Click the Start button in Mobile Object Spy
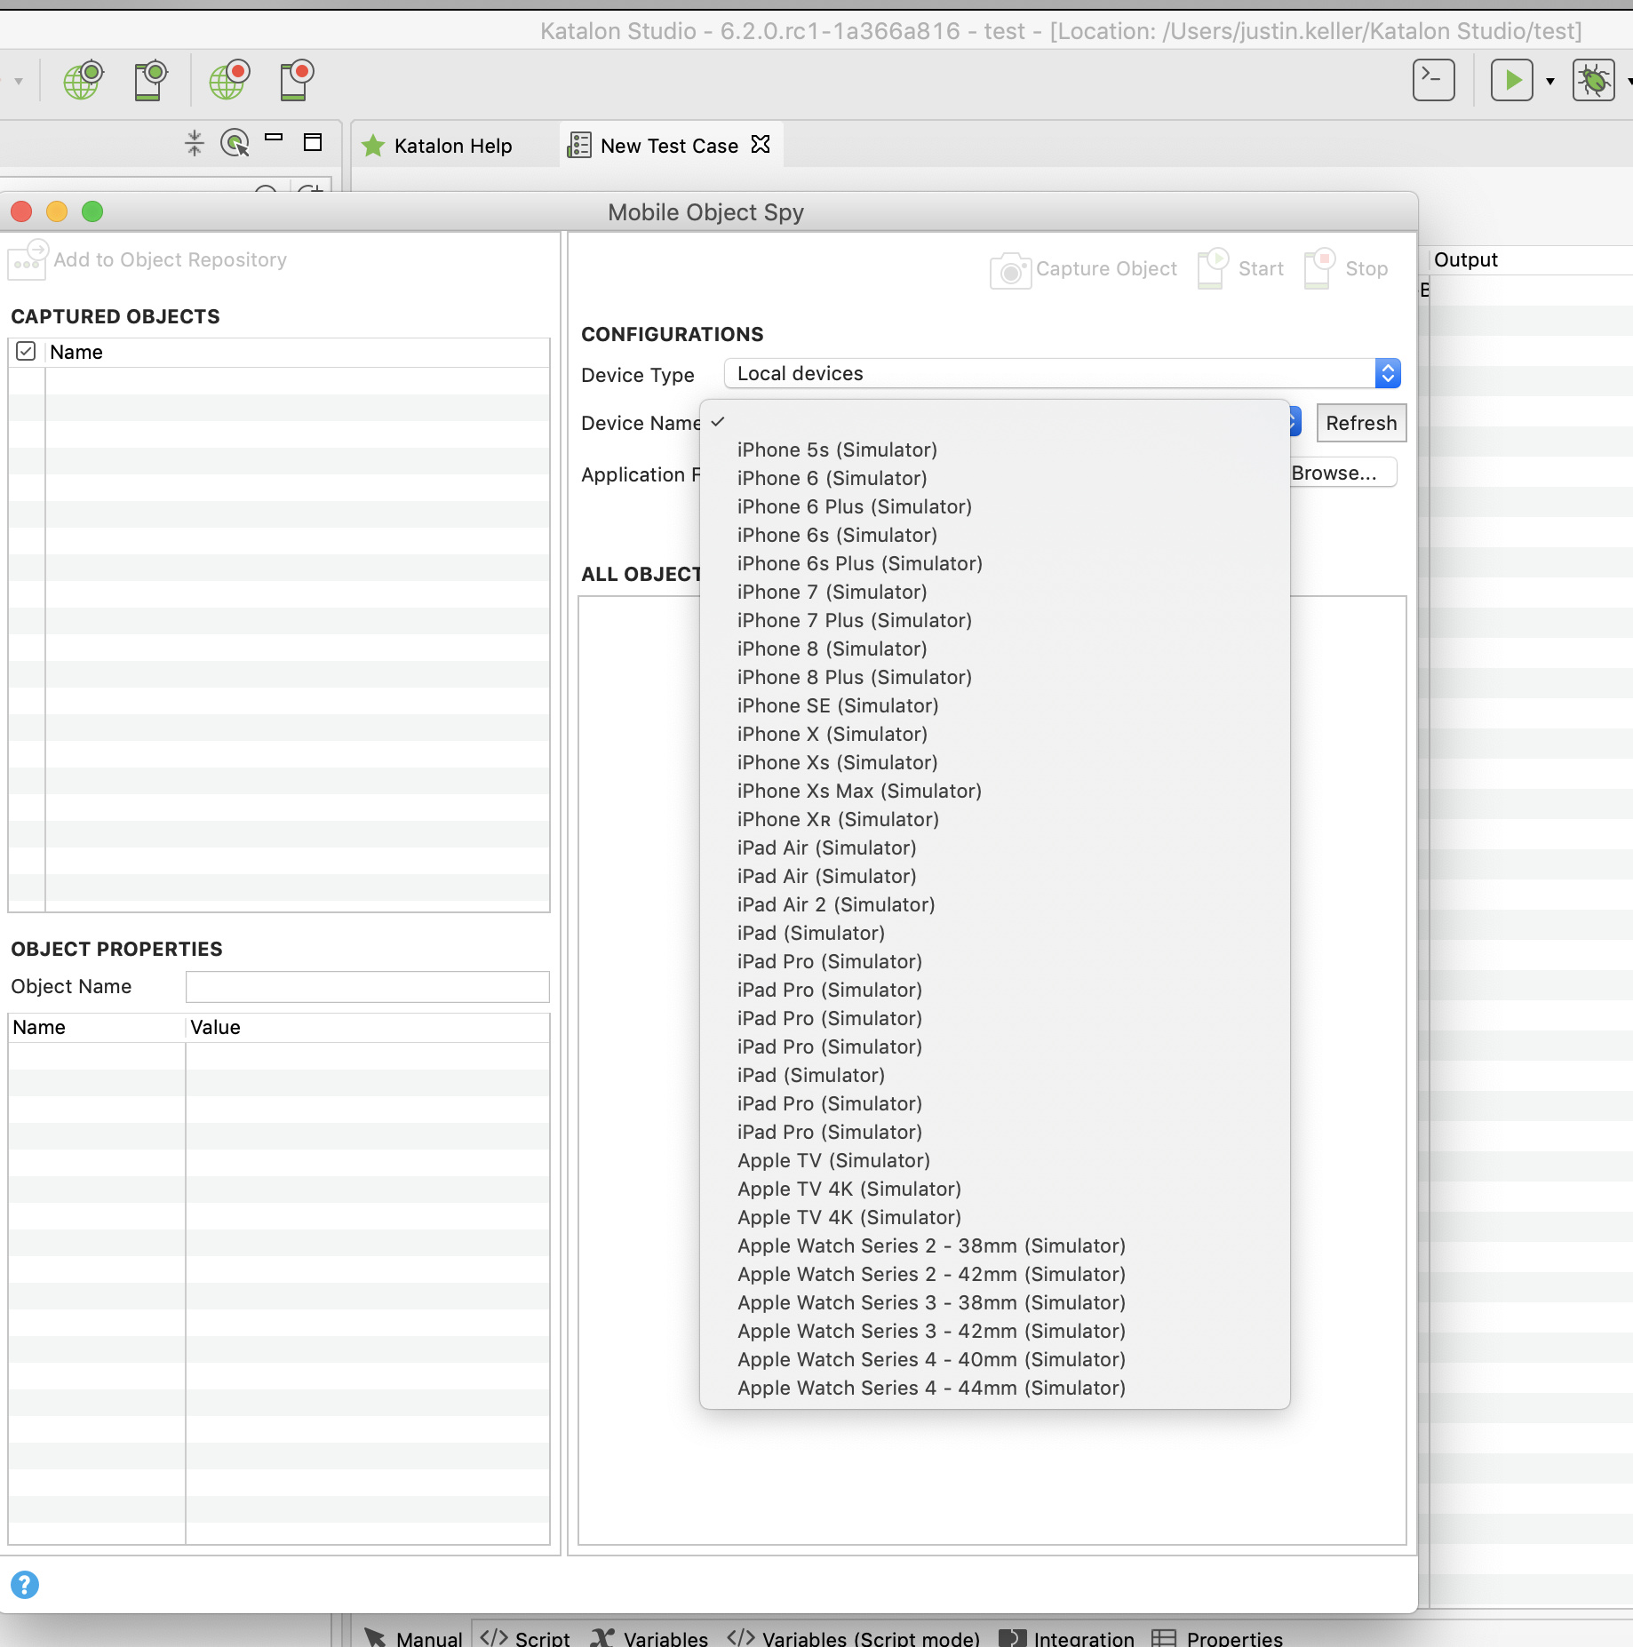Viewport: 1633px width, 1647px height. click(1240, 269)
